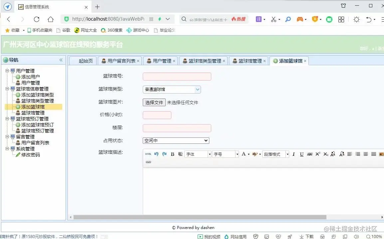Redo the edit in description editor
The height and width of the screenshot is (239, 384).
(x=164, y=154)
